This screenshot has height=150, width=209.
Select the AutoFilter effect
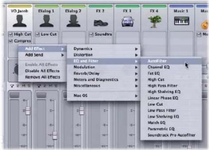[171, 61]
